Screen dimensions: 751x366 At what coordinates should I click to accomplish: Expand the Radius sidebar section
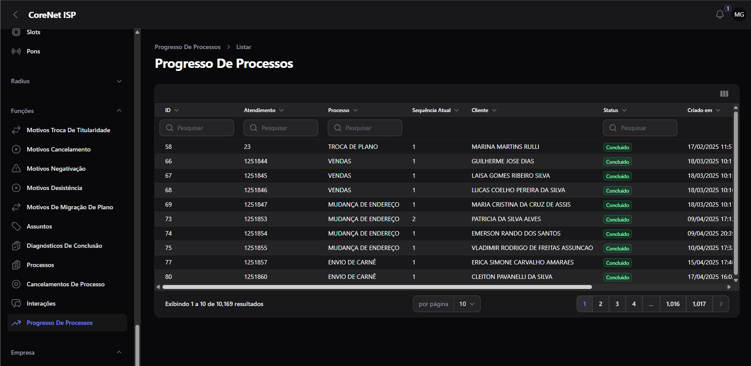tap(67, 81)
